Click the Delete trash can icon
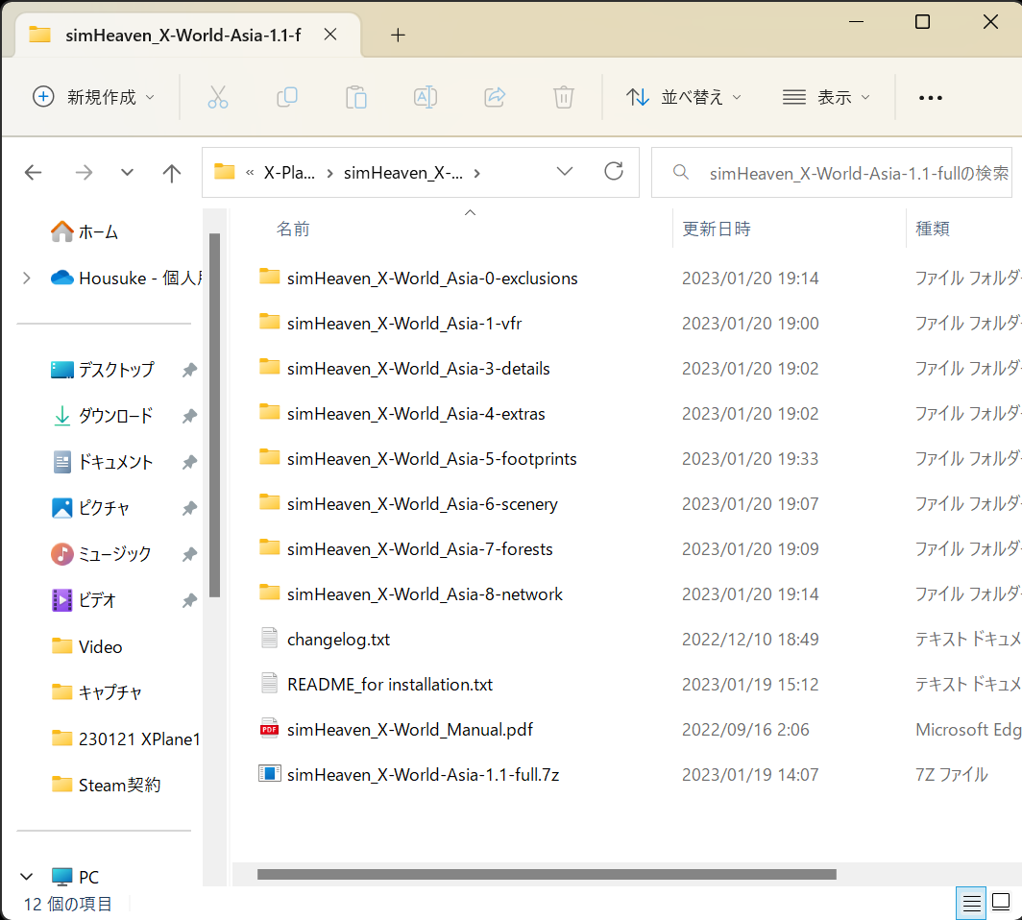The height and width of the screenshot is (920, 1022). coord(564,97)
